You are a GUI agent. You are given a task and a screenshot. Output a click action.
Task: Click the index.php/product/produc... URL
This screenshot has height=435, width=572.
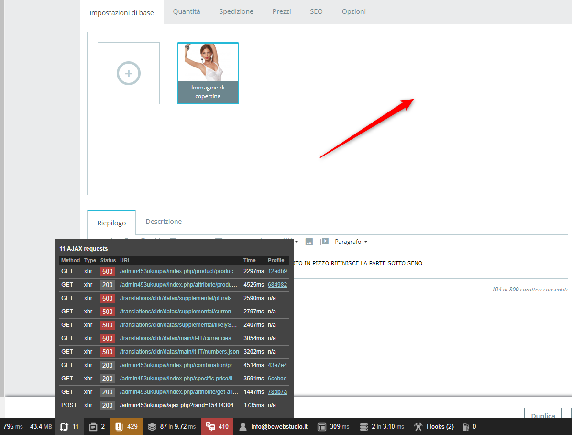pos(179,271)
